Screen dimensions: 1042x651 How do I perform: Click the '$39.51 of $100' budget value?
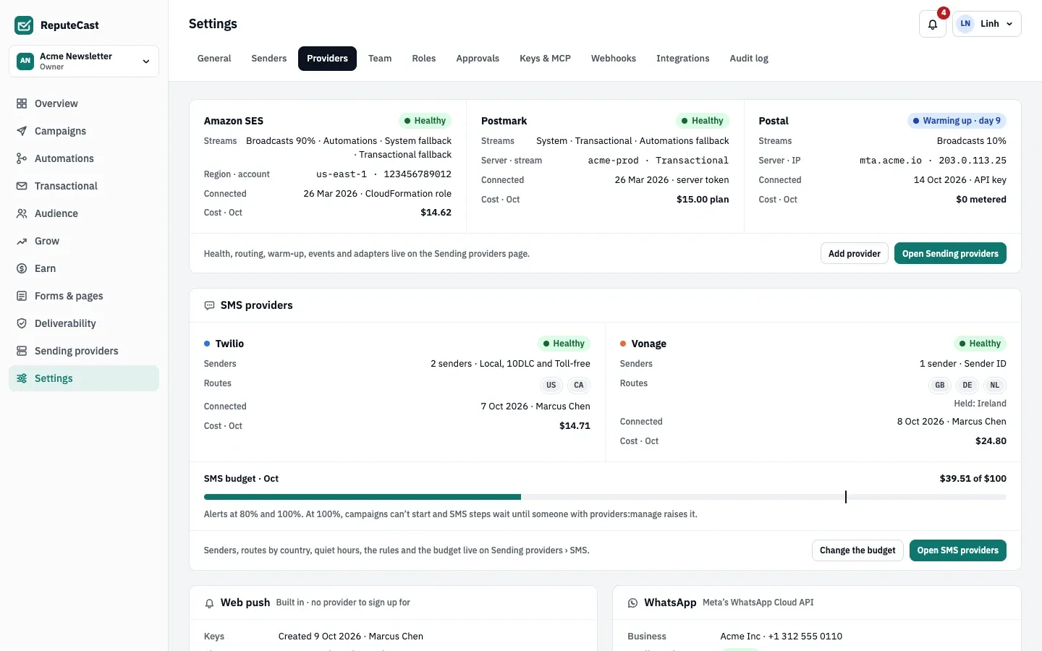973,479
